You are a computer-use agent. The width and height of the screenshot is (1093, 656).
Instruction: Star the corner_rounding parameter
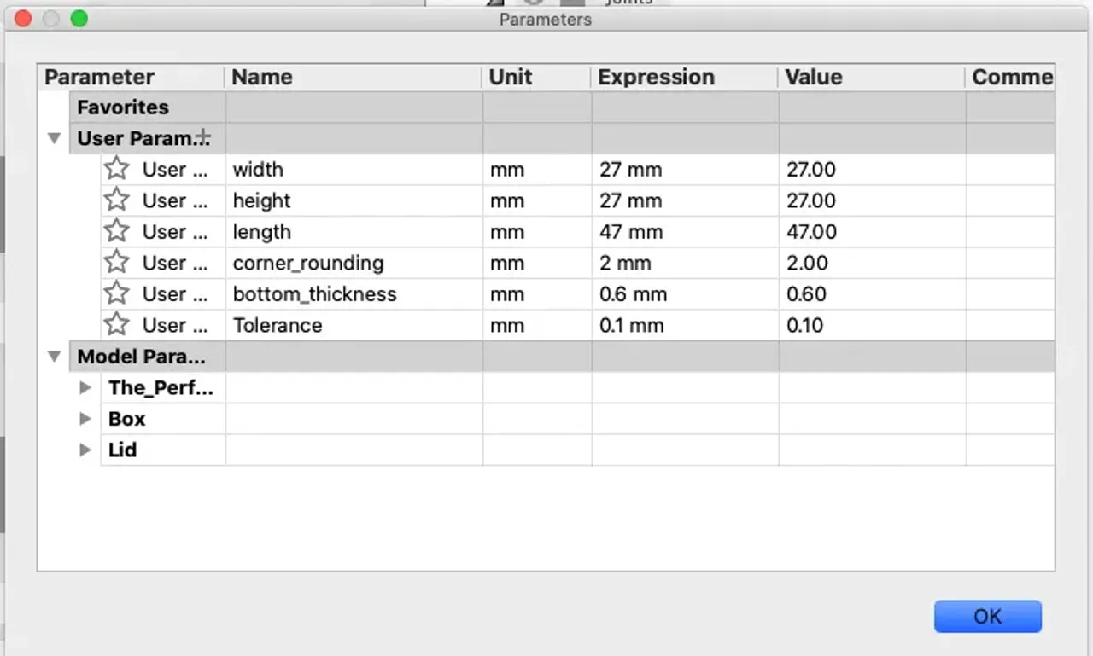116,263
